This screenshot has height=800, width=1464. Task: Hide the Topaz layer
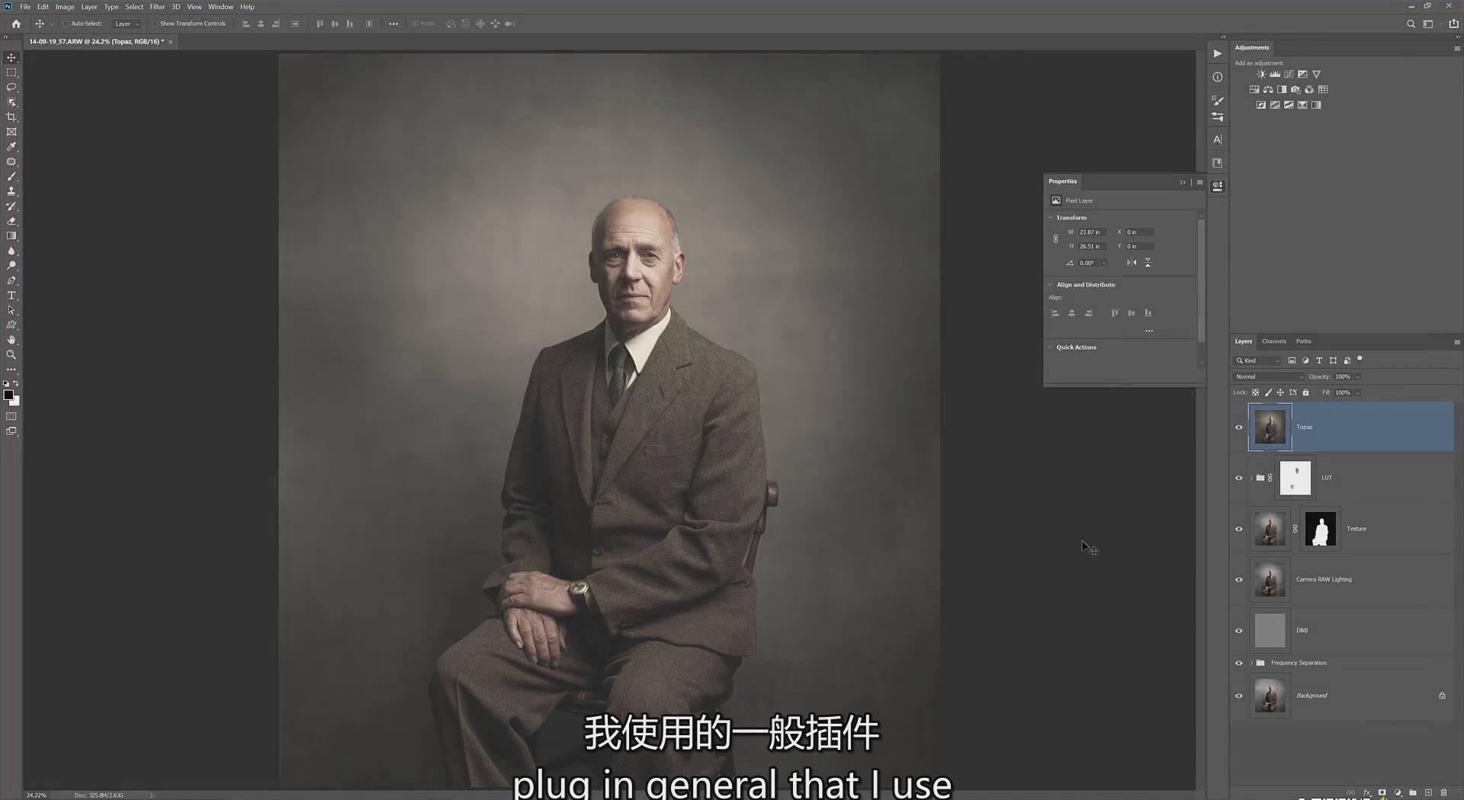[x=1240, y=427]
